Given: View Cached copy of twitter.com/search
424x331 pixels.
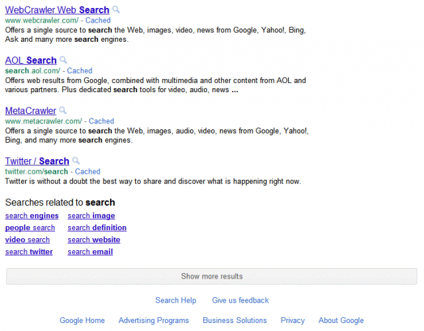Looking at the screenshot, I should click(x=87, y=172).
